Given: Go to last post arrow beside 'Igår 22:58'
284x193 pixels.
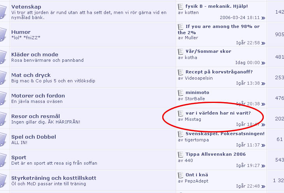Looking at the screenshot, I should click(x=263, y=43).
